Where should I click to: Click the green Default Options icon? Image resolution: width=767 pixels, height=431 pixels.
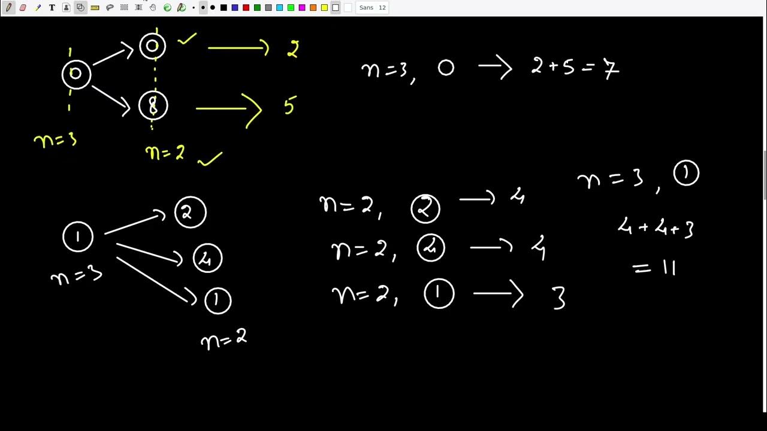tap(167, 7)
